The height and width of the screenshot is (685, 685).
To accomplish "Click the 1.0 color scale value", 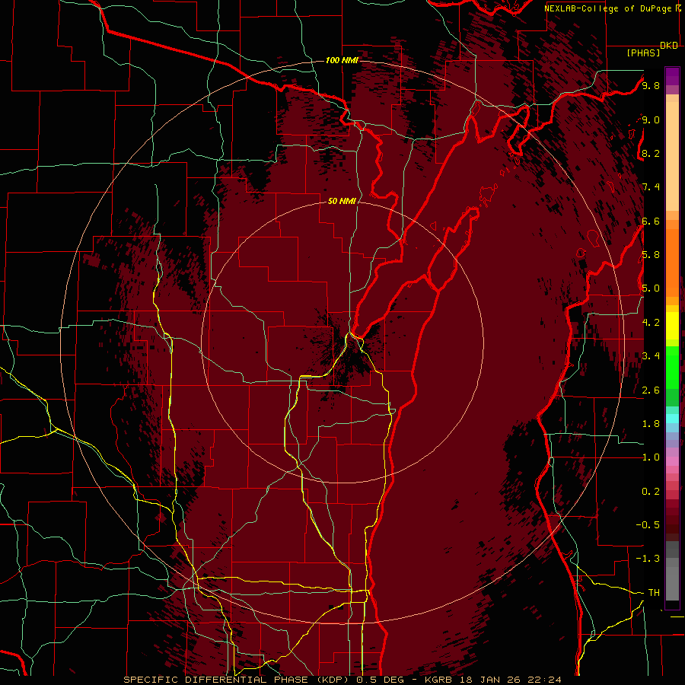I will pos(651,457).
